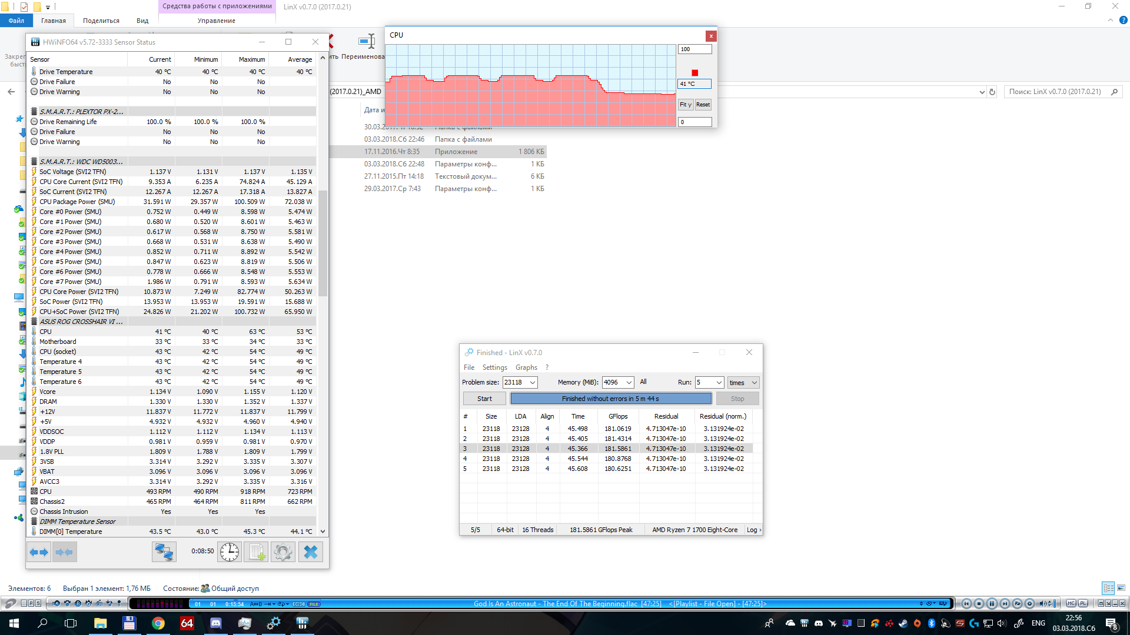Viewport: 1130px width, 635px height.
Task: Open Problem size dropdown in LinX
Action: 532,383
